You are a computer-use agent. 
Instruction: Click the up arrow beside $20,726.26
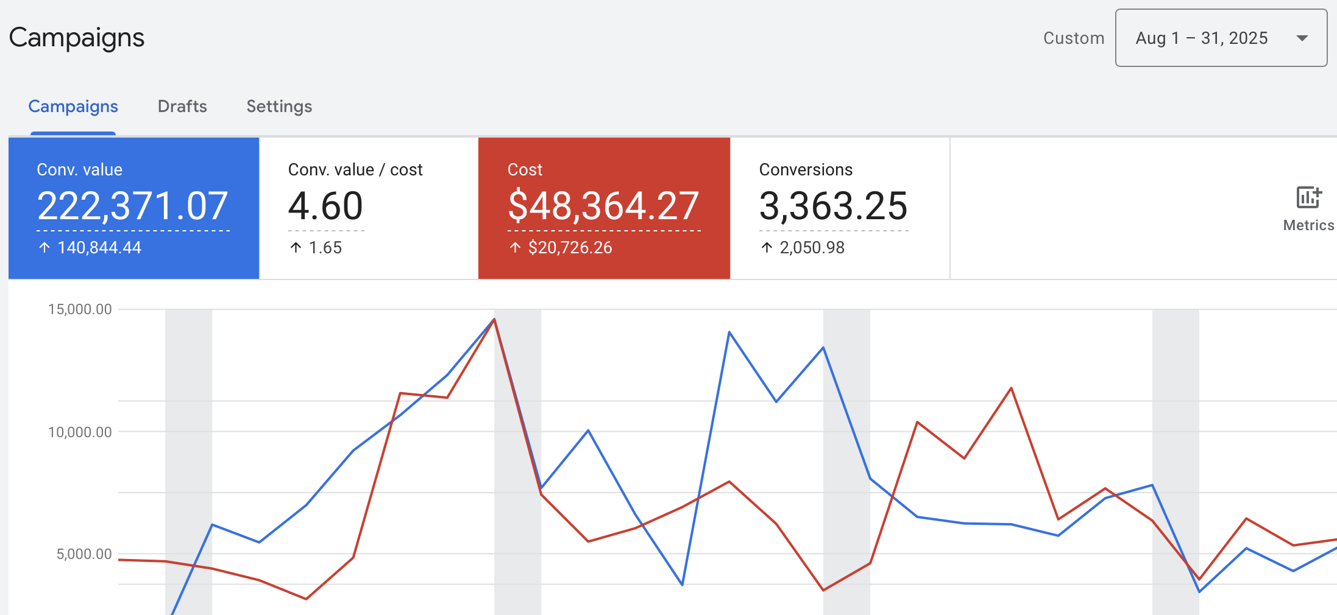(515, 247)
